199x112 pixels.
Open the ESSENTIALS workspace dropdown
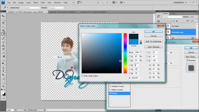click(x=180, y=2)
